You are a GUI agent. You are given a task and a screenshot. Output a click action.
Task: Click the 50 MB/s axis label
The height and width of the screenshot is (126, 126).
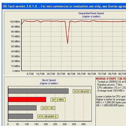15,46
